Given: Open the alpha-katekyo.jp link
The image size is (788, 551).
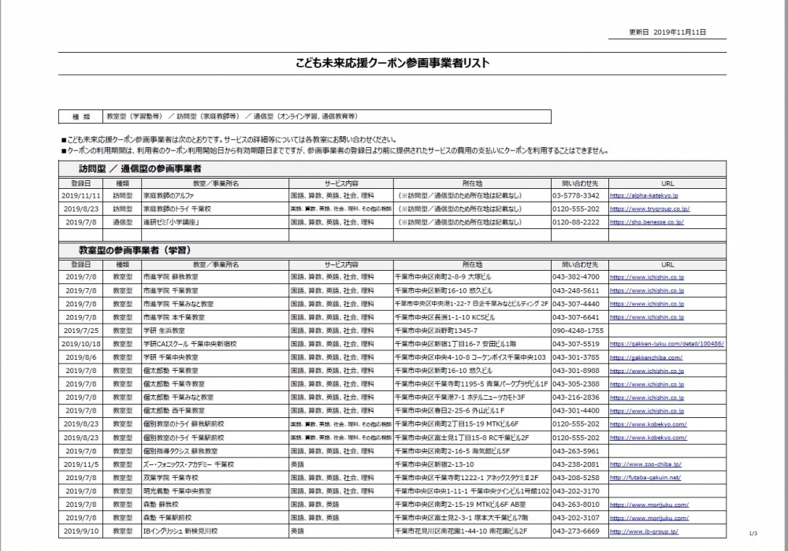Looking at the screenshot, I should tap(644, 196).
